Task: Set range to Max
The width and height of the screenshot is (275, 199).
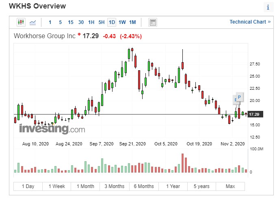Action: pyautogui.click(x=230, y=186)
